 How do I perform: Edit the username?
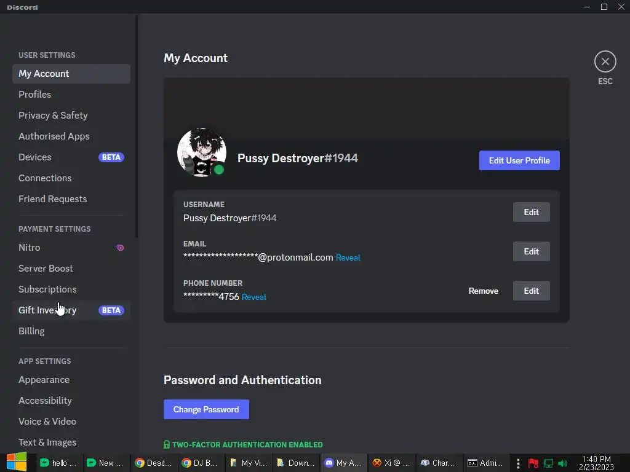pos(531,212)
